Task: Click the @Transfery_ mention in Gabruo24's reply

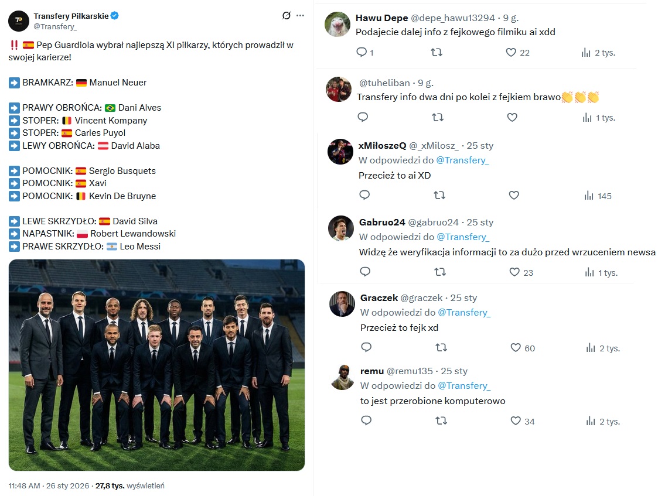Action: 462,237
